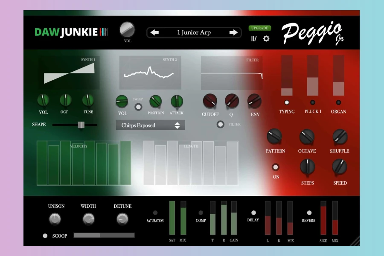
Task: Adjust the saturation MIX bar
Action: click(x=183, y=218)
